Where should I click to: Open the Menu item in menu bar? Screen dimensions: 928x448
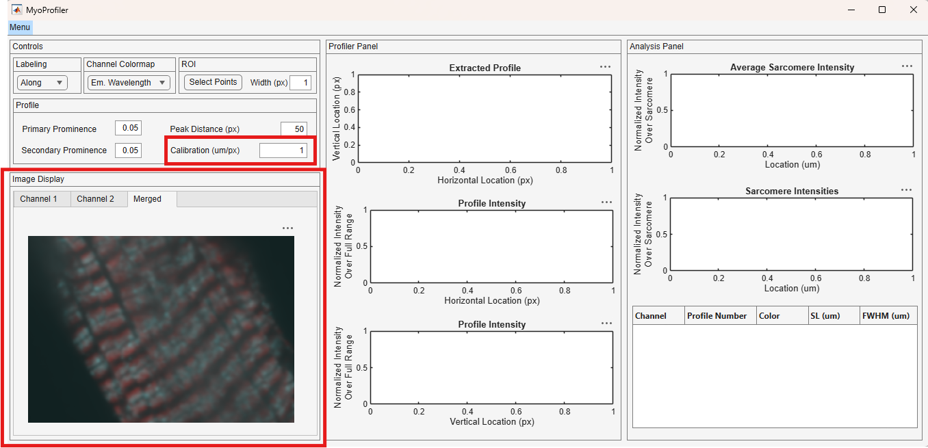pyautogui.click(x=20, y=27)
